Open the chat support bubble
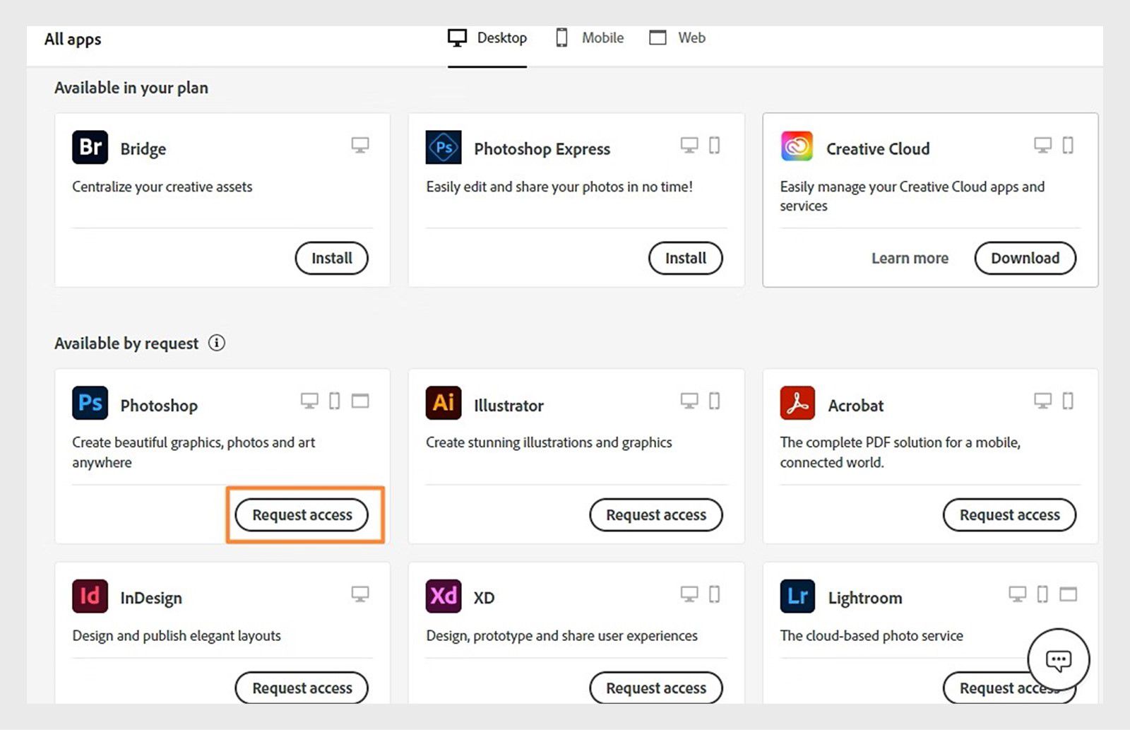 click(1058, 660)
